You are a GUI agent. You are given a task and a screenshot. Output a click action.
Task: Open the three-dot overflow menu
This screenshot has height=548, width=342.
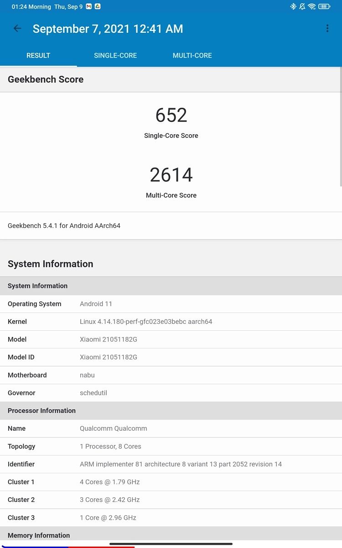pos(327,28)
